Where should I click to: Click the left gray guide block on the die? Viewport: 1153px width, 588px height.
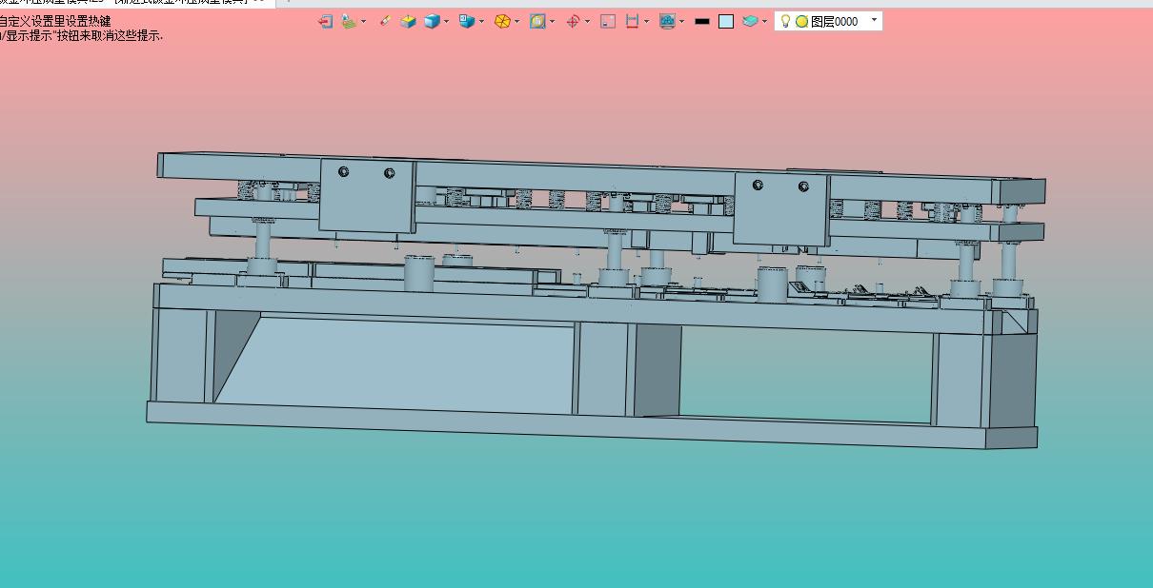click(x=367, y=195)
